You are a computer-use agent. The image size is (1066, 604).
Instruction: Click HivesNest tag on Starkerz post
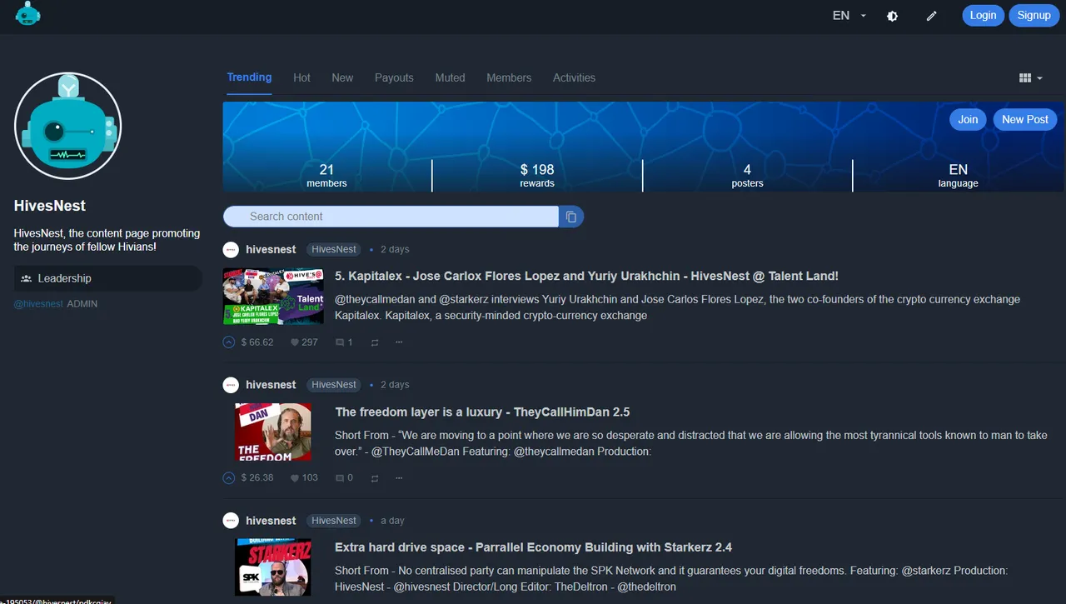(334, 521)
